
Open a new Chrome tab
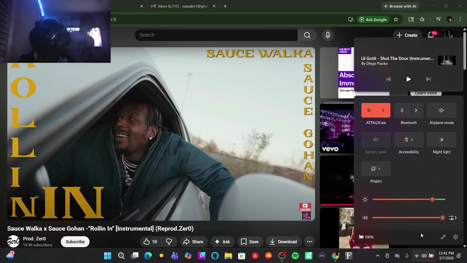click(225, 6)
